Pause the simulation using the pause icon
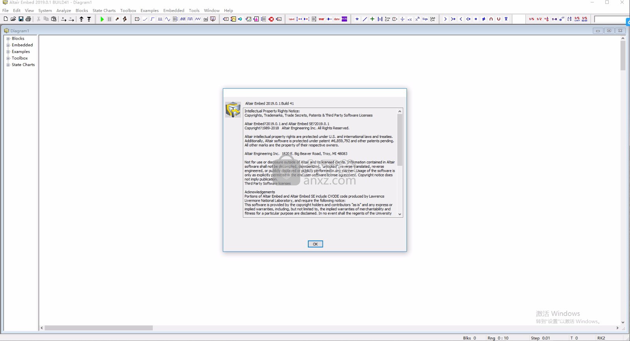Viewport: 630px width, 341px height. (x=109, y=19)
